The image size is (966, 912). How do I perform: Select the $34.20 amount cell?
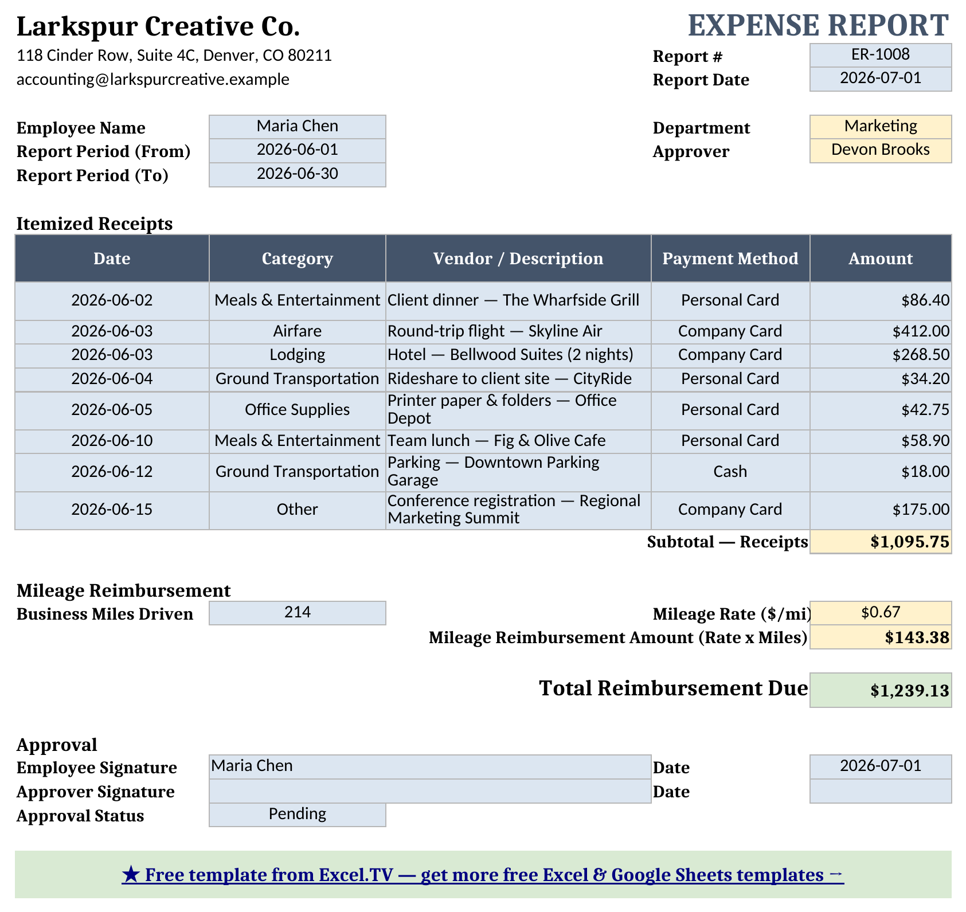881,379
